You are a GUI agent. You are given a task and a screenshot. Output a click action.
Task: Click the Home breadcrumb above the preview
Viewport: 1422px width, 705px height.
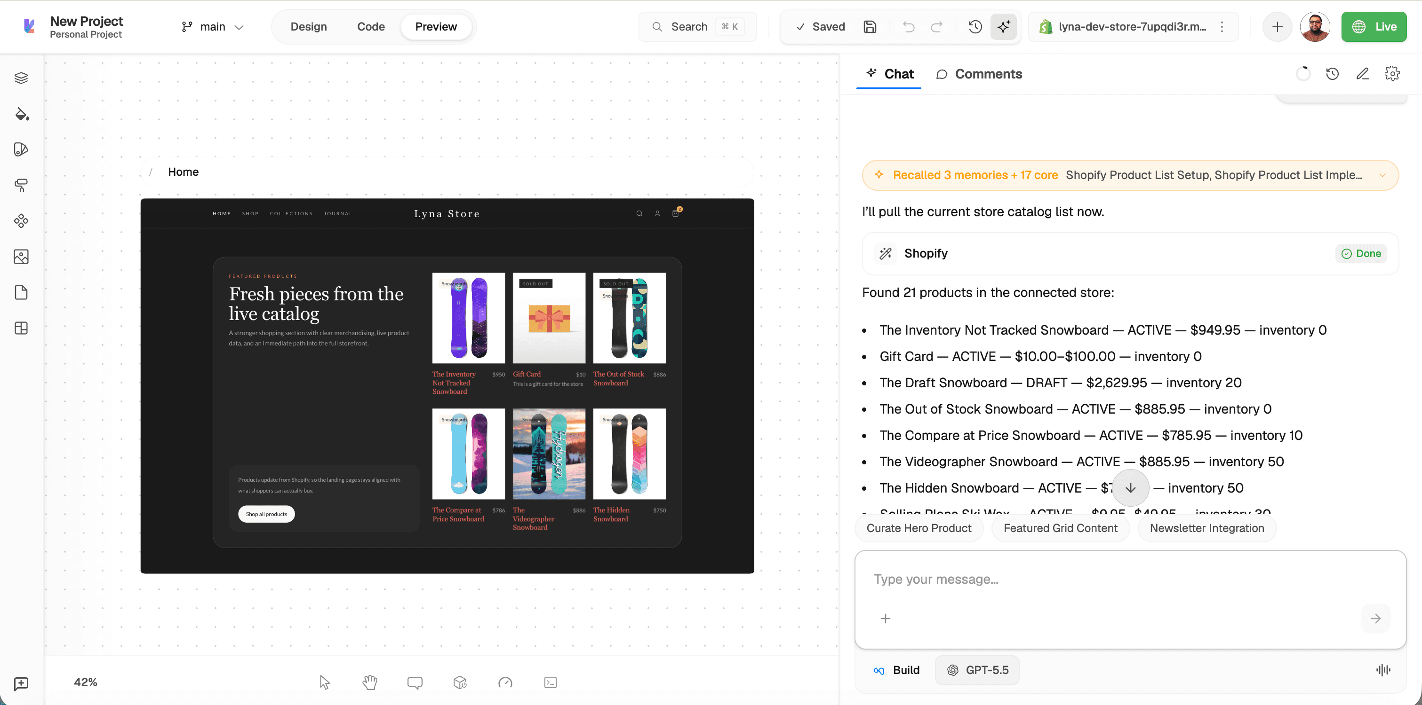coord(183,172)
